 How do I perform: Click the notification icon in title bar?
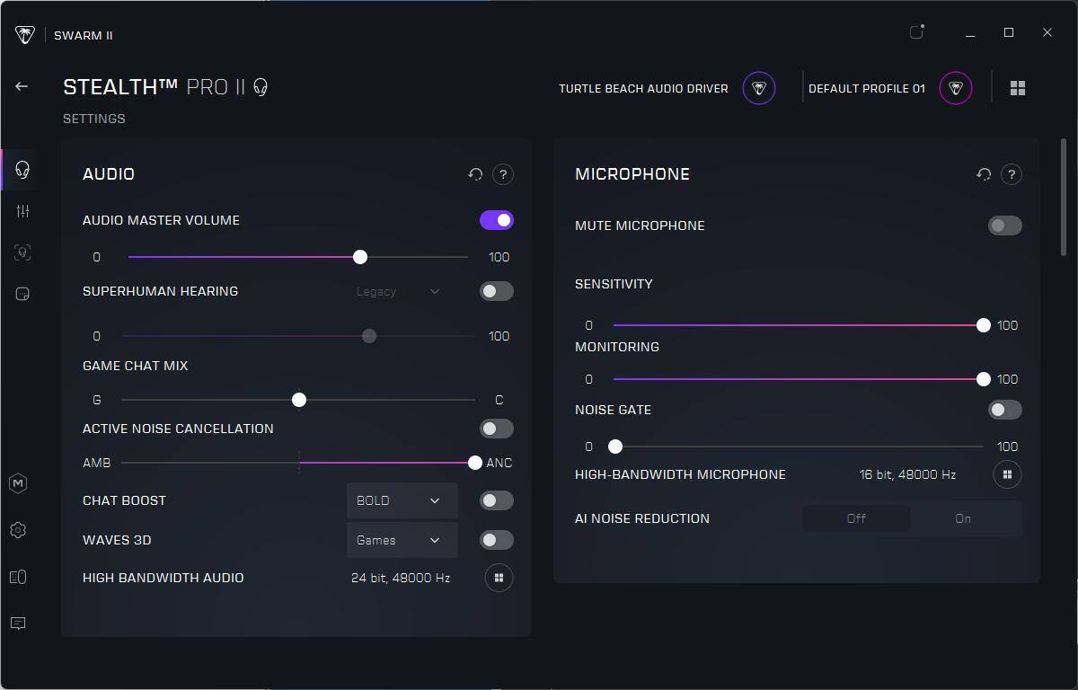[x=916, y=32]
